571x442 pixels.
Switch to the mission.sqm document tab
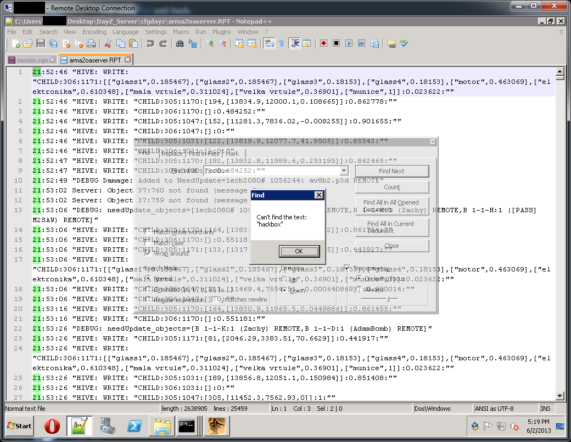click(x=32, y=60)
